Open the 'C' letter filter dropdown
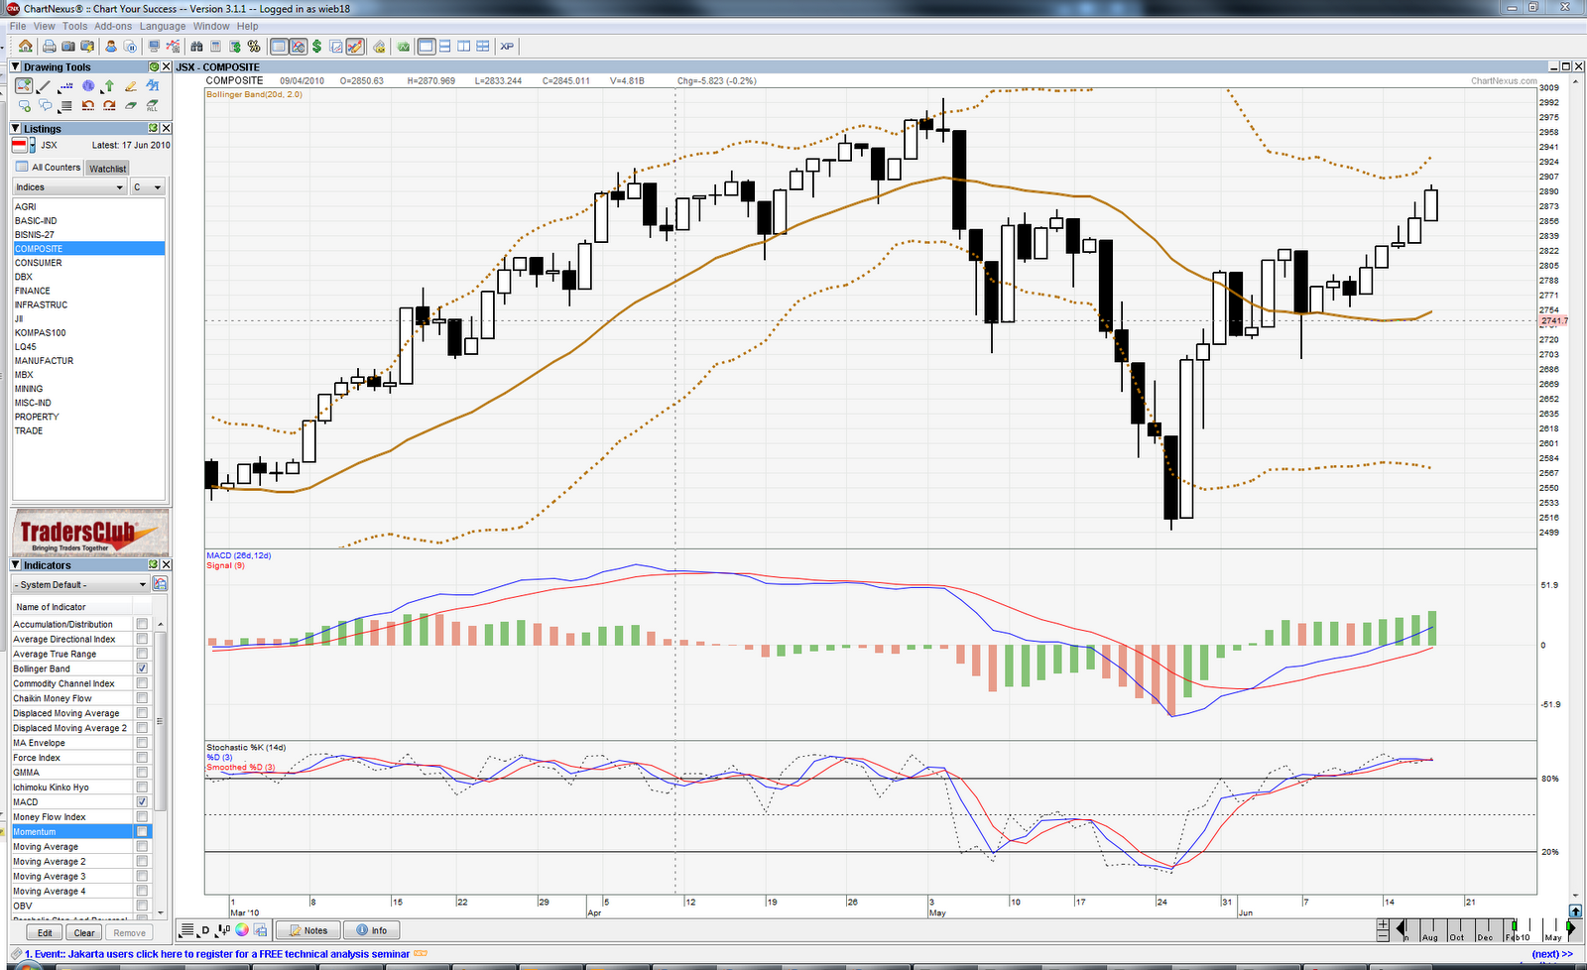 147,186
